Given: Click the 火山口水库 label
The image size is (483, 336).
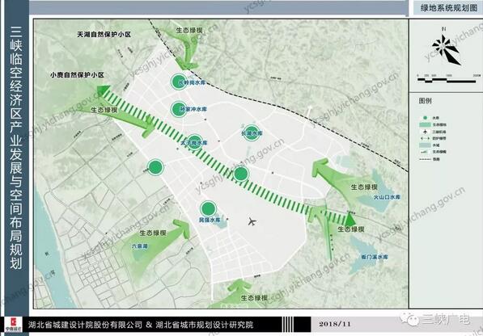Looking at the screenshot, I should [387, 197].
